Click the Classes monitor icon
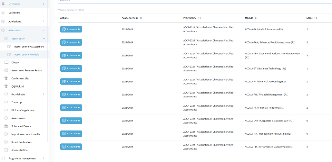The height and width of the screenshot is (162, 332). click(x=6, y=63)
